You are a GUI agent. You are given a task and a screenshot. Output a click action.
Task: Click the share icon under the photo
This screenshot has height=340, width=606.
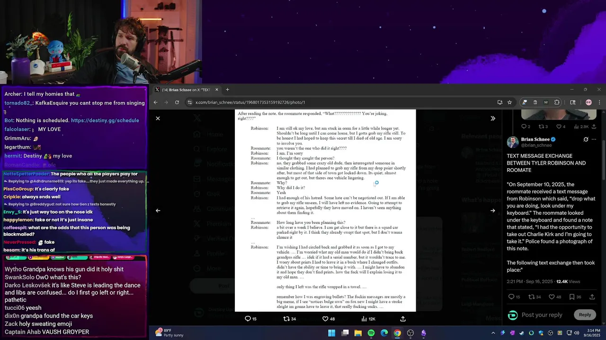click(403, 319)
